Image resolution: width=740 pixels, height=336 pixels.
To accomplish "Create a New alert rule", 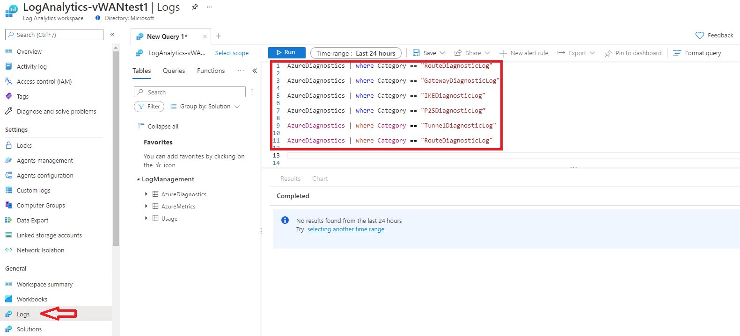I will [524, 53].
